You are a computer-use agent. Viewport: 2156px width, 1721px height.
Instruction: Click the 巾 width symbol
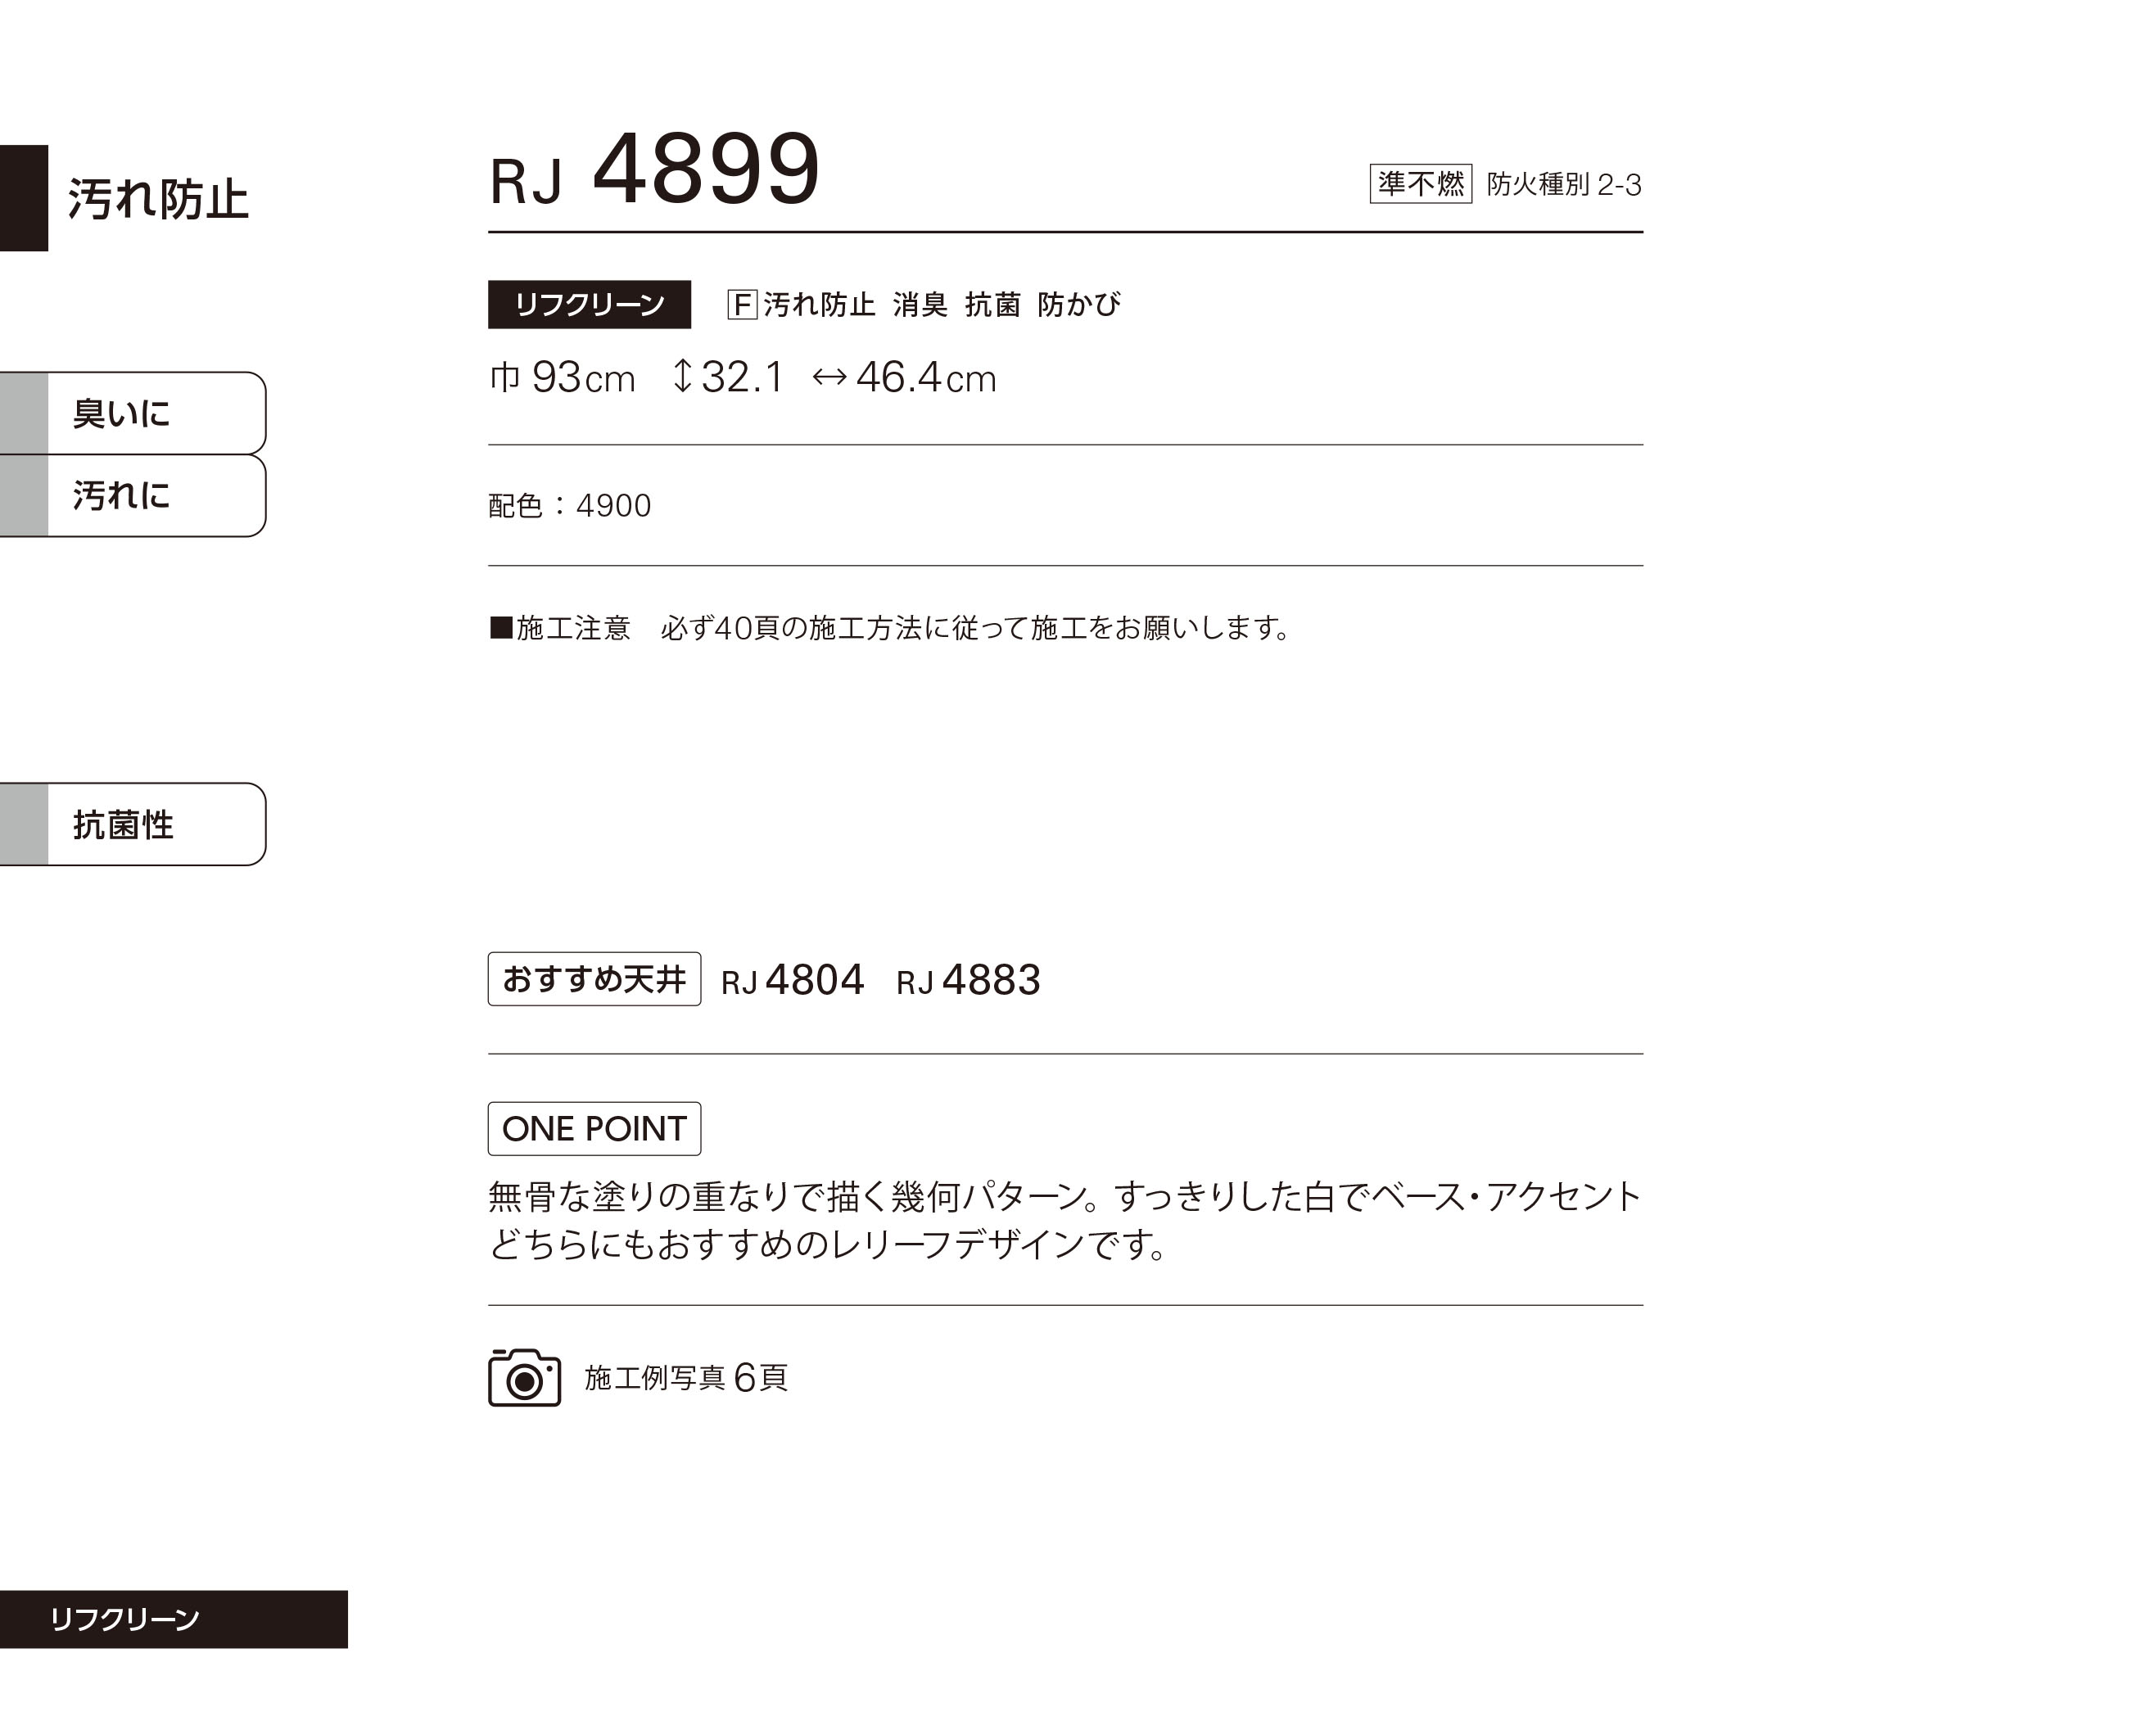click(505, 377)
